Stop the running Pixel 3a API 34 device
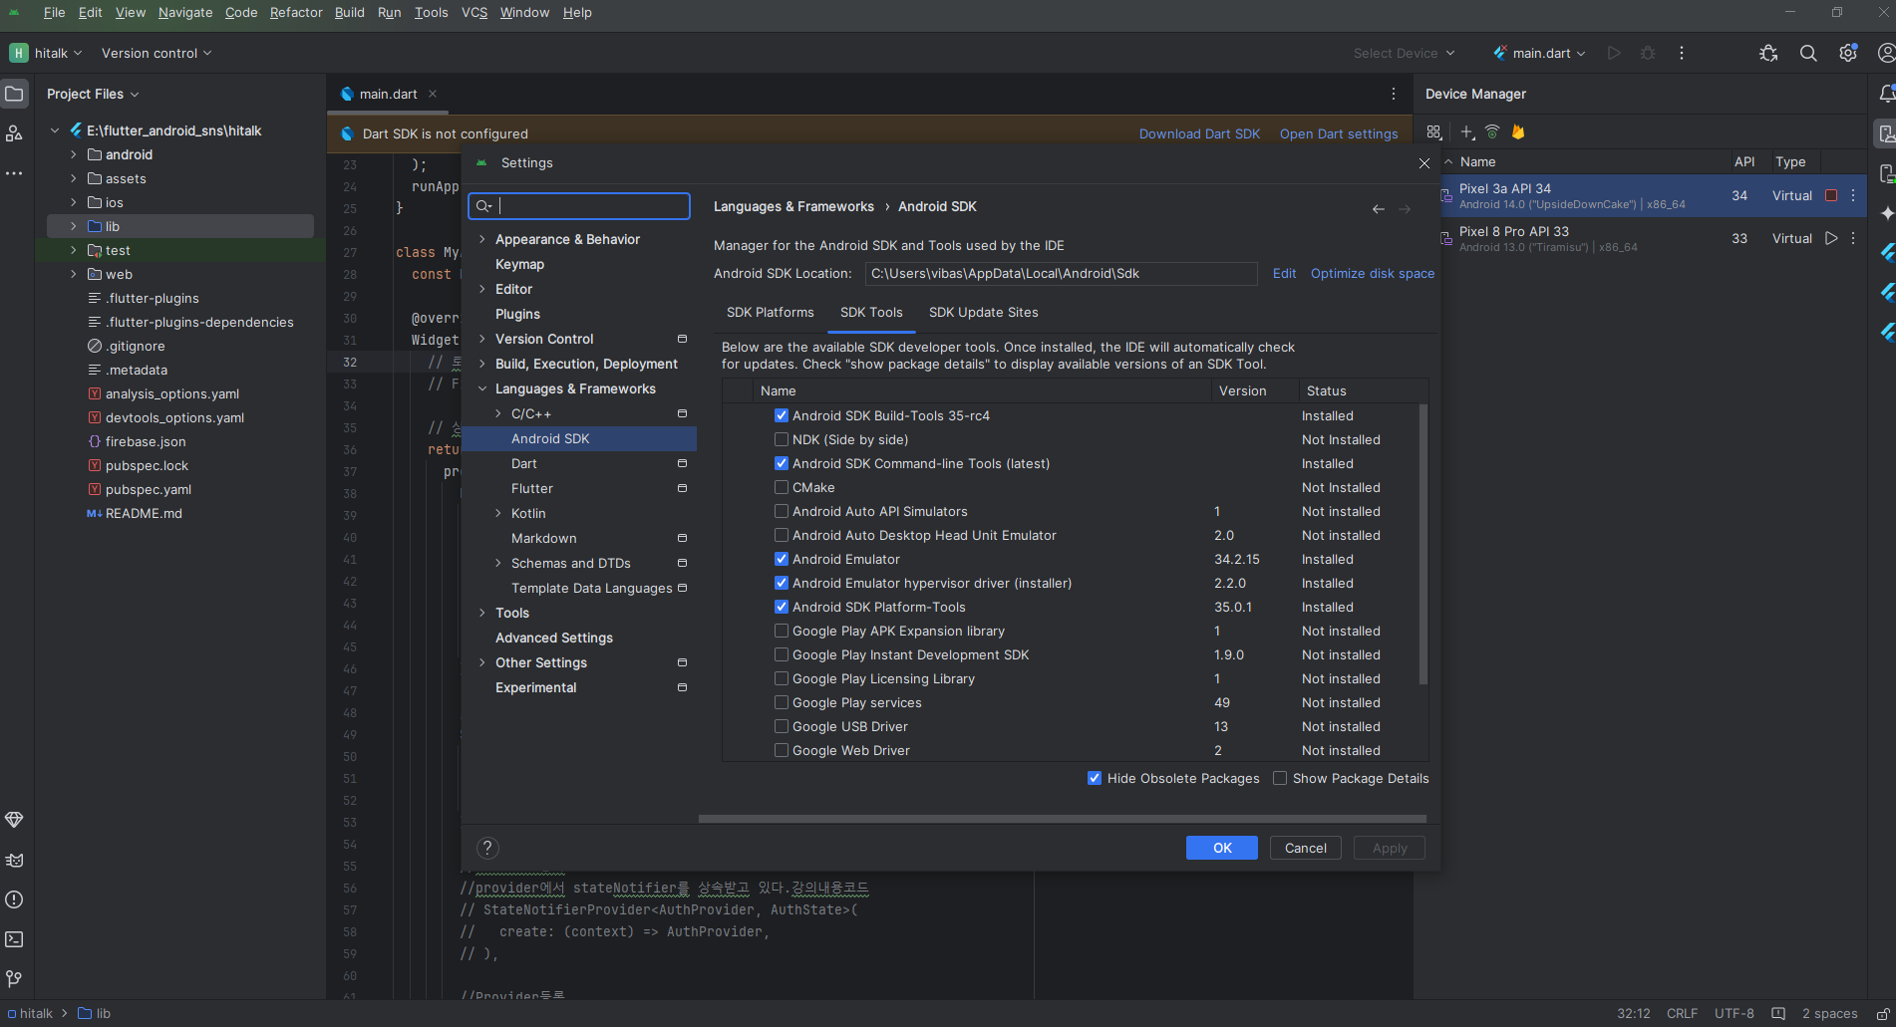The height and width of the screenshot is (1027, 1896). [1831, 195]
